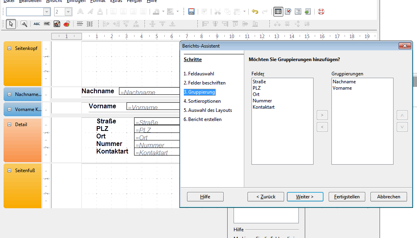Screen dimensions: 417x238
Task: Collapse the Vorname group header section
Action: pos(9,109)
